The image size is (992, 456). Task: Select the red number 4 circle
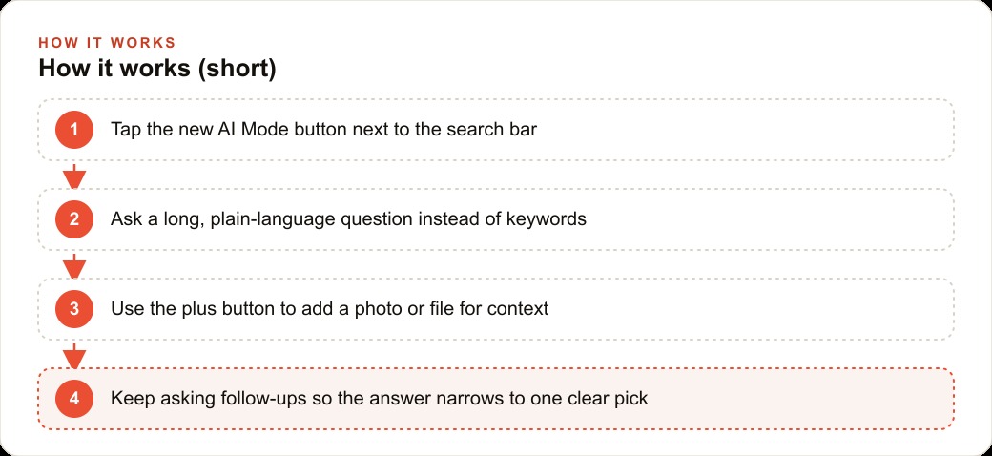[x=74, y=399]
